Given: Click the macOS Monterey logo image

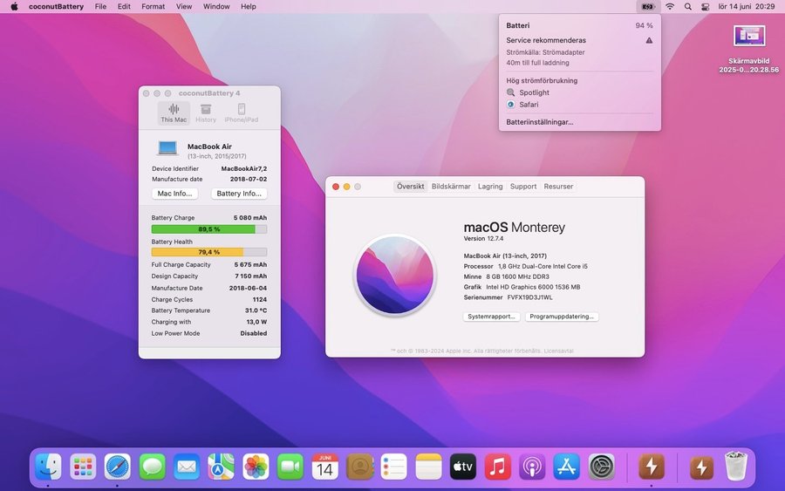Looking at the screenshot, I should tap(395, 276).
